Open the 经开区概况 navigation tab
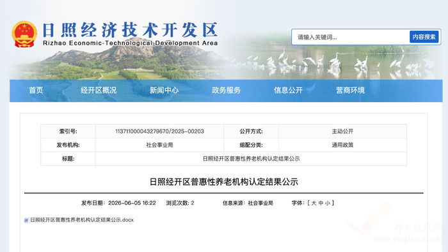The image size is (448, 252). [99, 90]
